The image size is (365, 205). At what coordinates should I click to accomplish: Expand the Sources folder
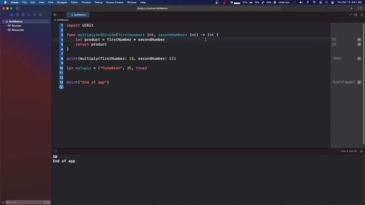[x=6, y=26]
